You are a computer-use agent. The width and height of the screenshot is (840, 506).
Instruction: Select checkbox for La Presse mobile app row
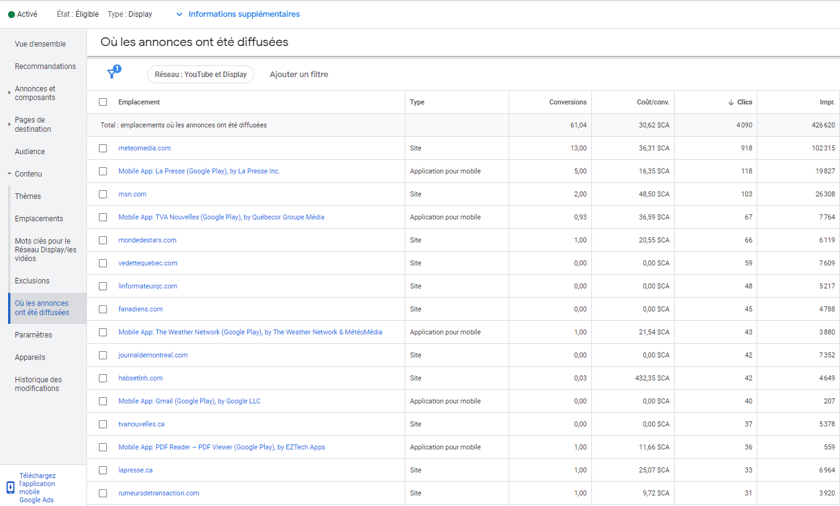(x=103, y=171)
